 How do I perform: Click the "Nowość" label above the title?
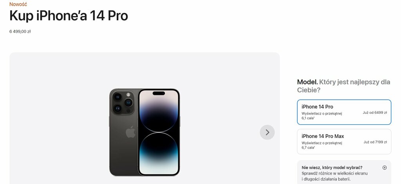pos(18,4)
